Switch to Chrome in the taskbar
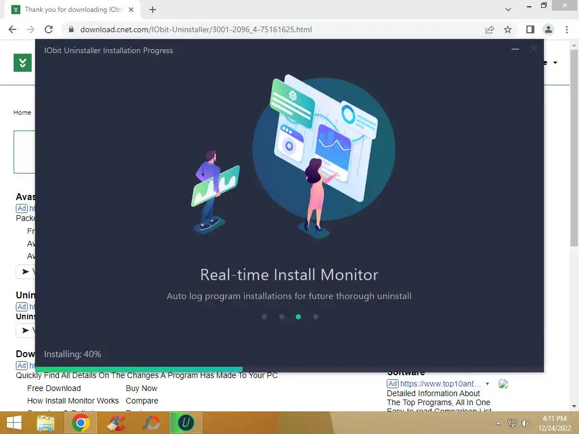This screenshot has width=579, height=434. pos(81,423)
